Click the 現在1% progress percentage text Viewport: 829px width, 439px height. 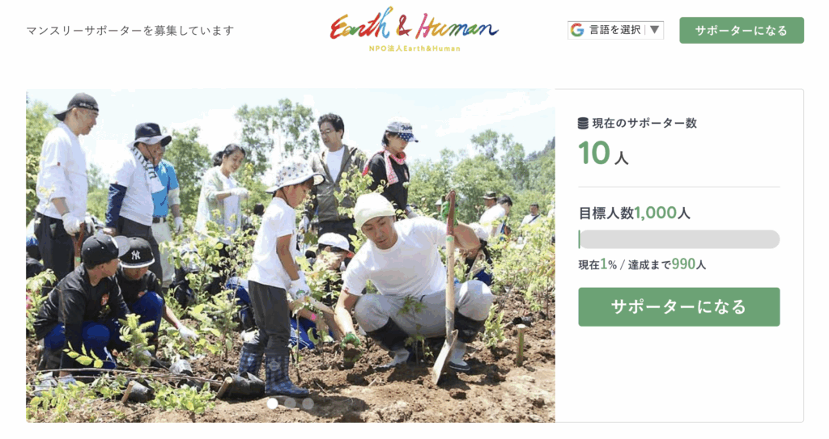point(597,264)
